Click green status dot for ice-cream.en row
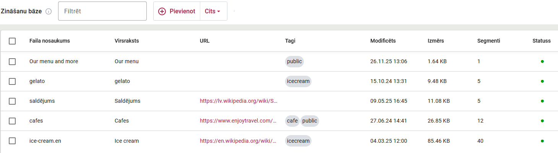The image size is (558, 153). (x=542, y=141)
